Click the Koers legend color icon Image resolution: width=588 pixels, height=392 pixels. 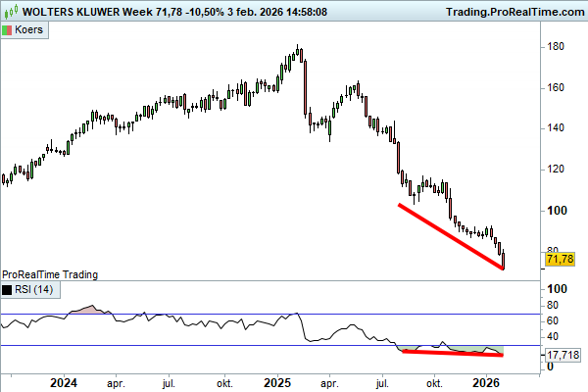tap(7, 30)
